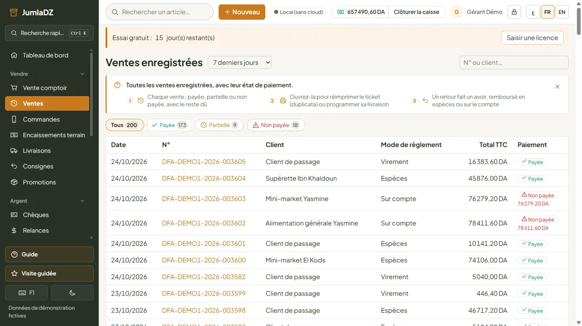Switch language to FR
This screenshot has height=326, width=582.
547,12
